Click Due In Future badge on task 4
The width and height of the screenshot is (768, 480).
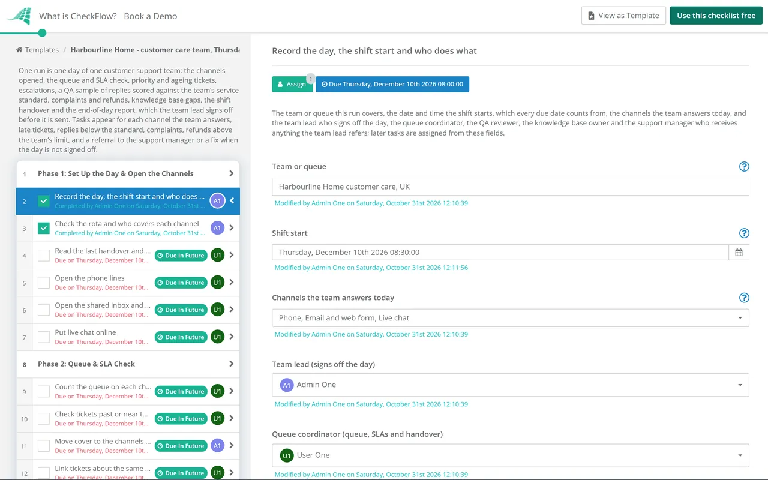pos(181,256)
